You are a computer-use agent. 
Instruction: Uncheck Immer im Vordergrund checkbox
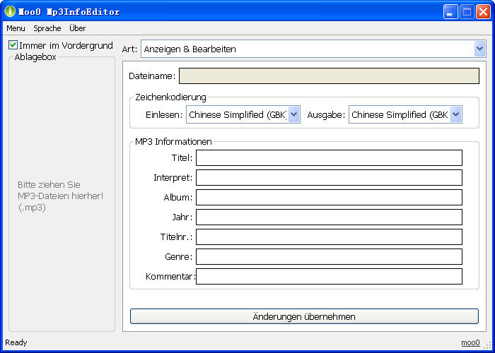click(x=13, y=45)
